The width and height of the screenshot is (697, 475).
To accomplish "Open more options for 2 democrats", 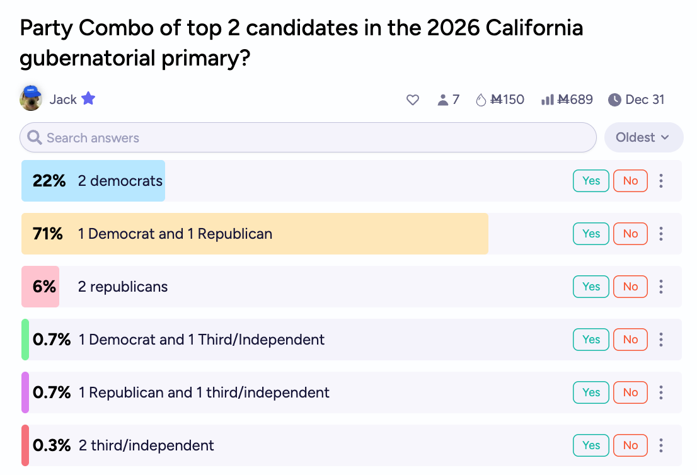I will click(x=661, y=181).
